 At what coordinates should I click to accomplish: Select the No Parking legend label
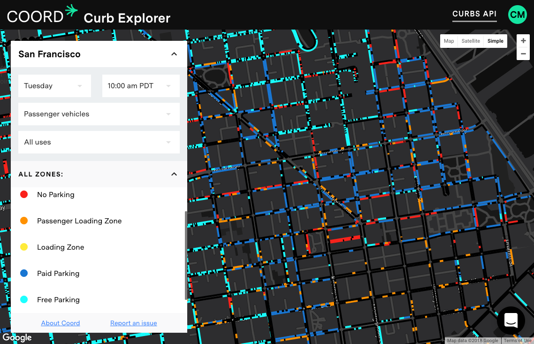click(55, 194)
